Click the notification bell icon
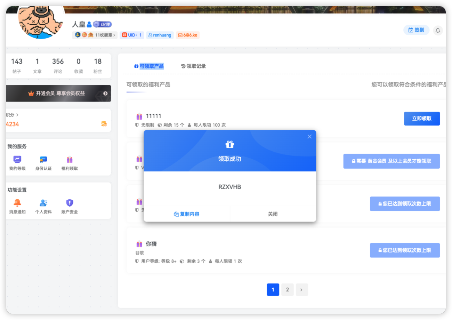 tap(438, 30)
